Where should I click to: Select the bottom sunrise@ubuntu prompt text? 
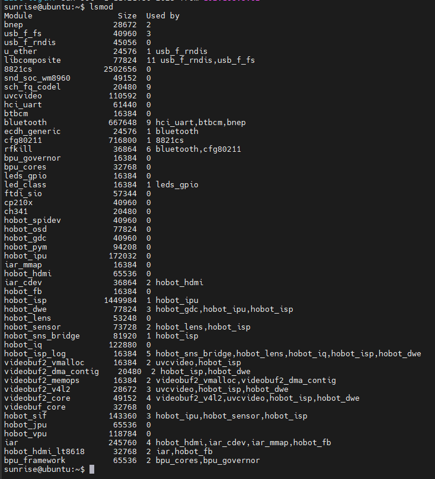click(44, 470)
